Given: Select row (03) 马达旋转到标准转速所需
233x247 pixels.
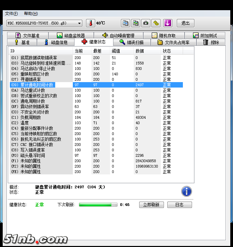Looking at the screenshot, I should point(96,63).
